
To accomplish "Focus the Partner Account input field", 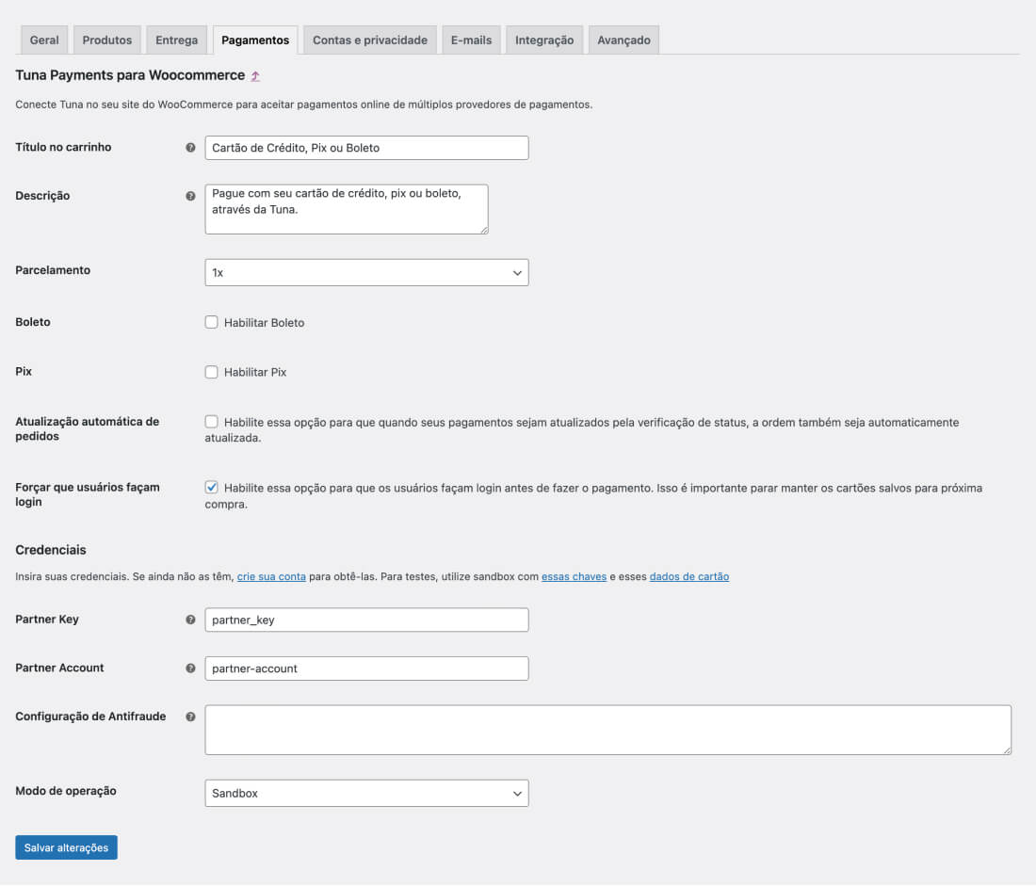I will pyautogui.click(x=366, y=669).
